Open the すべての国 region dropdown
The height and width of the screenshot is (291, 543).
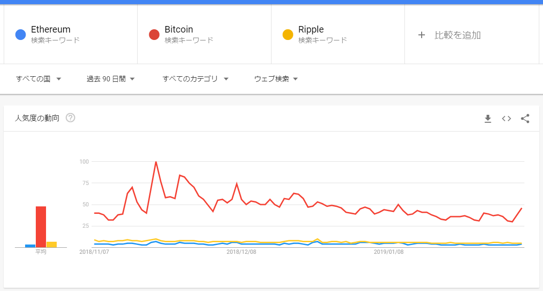39,79
